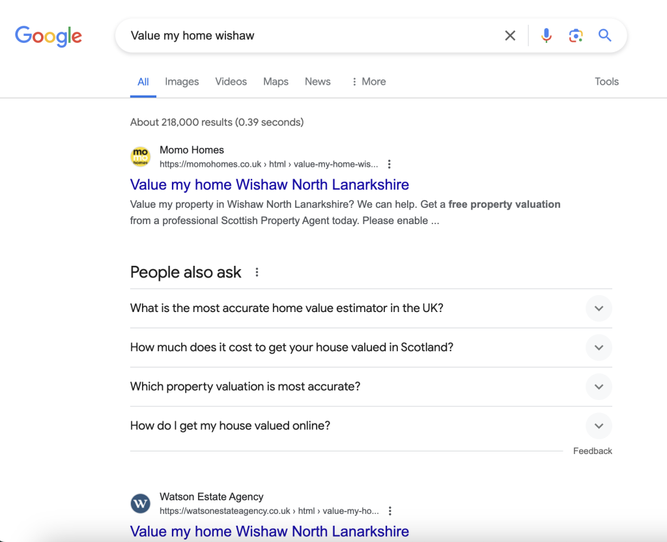Click the Momo Homes favicon
This screenshot has width=667, height=542.
point(141,157)
